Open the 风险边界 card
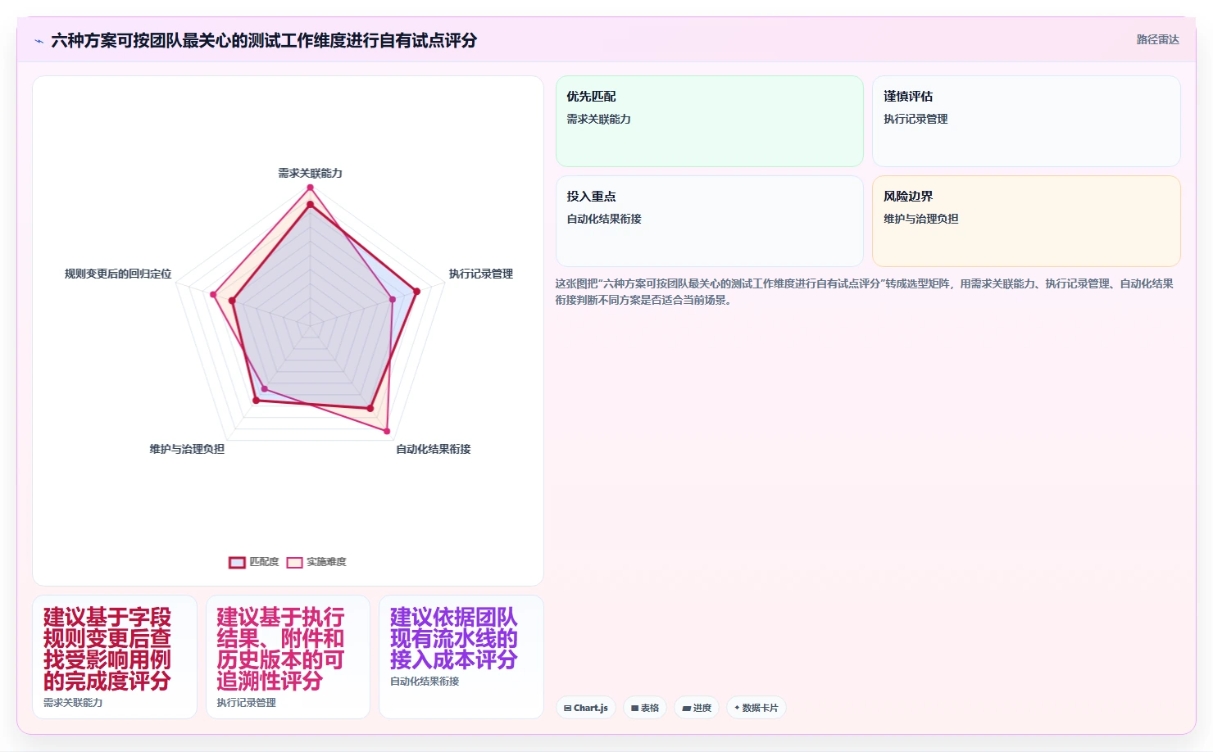 pyautogui.click(x=1026, y=221)
